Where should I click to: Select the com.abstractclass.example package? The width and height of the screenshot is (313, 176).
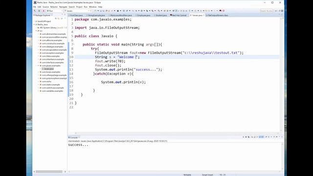(x=53, y=34)
